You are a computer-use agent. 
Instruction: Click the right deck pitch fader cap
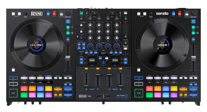194,58
